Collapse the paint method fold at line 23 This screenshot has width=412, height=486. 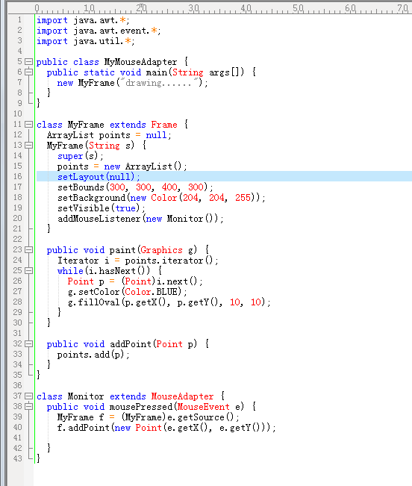(x=28, y=250)
